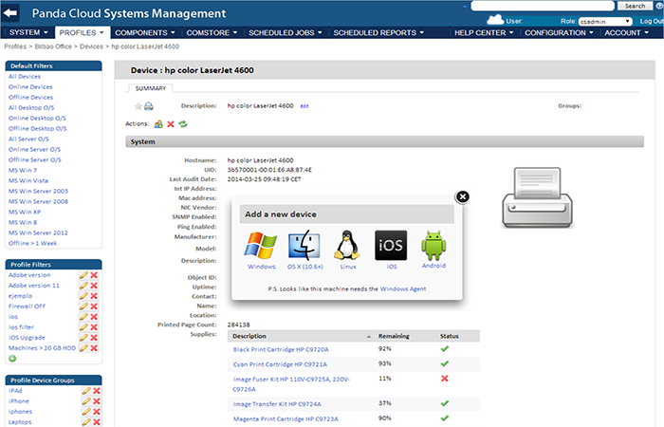Click the favorite star icon beside Description
Image resolution: width=664 pixels, height=427 pixels.
pyautogui.click(x=138, y=106)
